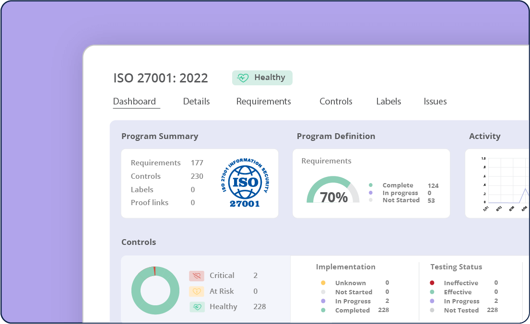Click the Healthy heart icon in Controls

[x=197, y=307]
